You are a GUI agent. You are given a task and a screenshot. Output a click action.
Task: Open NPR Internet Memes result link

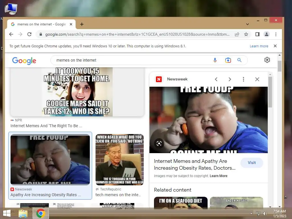(x=46, y=126)
